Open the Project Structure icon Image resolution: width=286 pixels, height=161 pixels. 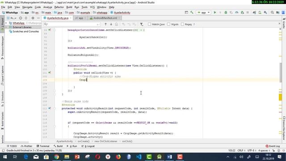click(278, 13)
